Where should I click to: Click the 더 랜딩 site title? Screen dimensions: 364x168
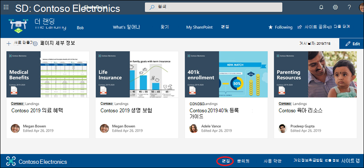pyautogui.click(x=45, y=22)
